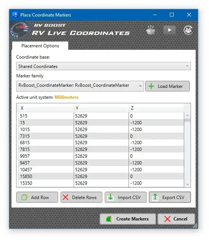209x240 pixels.
Task: Add a new row with Add Row
Action: (37, 197)
